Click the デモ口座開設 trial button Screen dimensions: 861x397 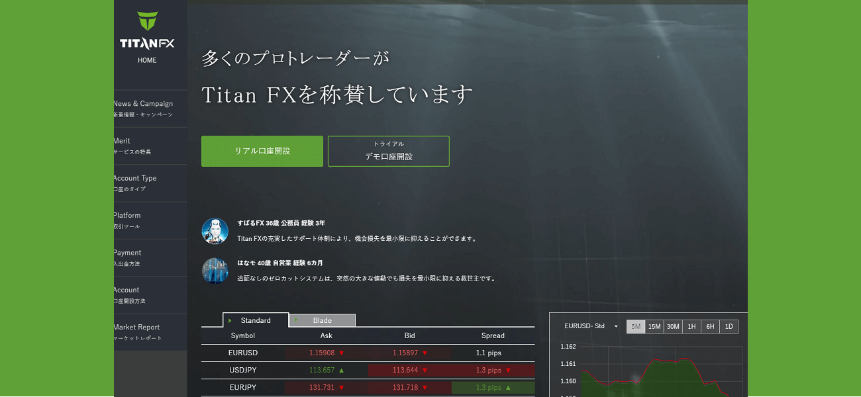389,151
